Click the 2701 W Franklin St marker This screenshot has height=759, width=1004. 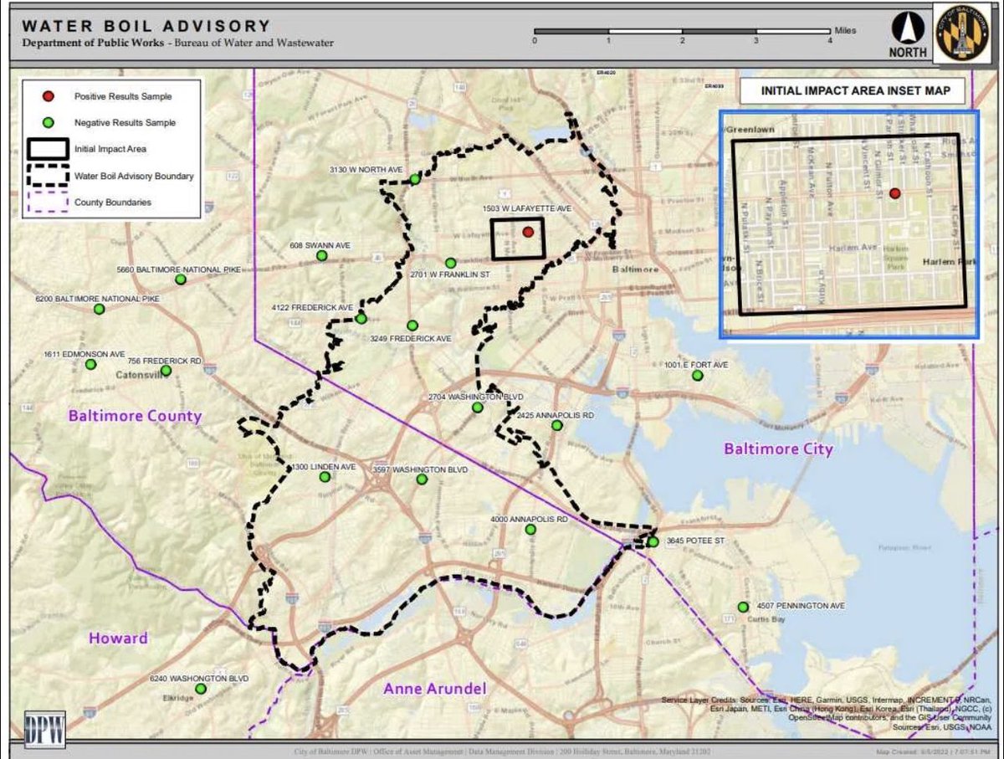pyautogui.click(x=450, y=263)
